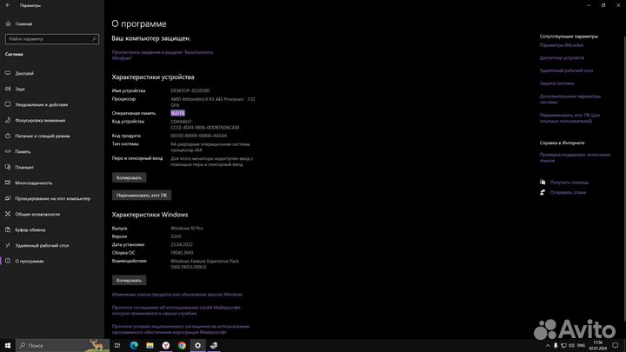
Task: Open Google Chrome from taskbar
Action: (182, 345)
